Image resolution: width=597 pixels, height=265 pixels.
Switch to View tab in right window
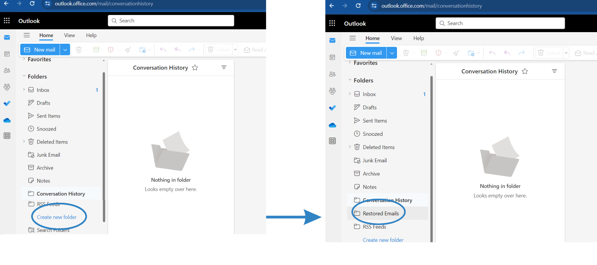point(396,38)
